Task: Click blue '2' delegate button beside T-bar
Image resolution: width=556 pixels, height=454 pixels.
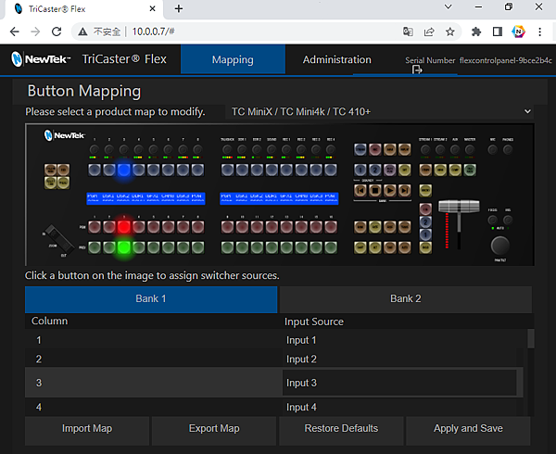Action: [425, 222]
